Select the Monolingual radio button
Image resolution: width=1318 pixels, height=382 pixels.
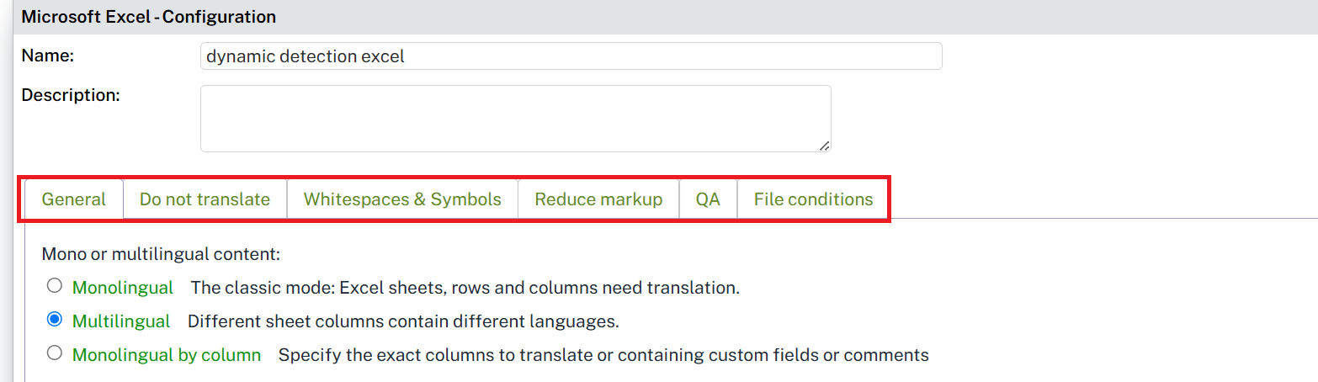[55, 286]
